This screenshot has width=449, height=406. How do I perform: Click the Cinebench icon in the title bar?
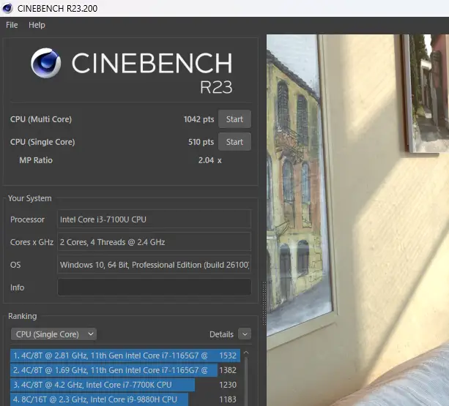click(8, 8)
